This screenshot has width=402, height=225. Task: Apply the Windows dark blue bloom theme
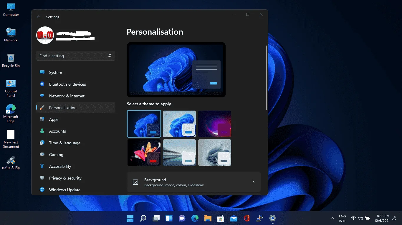click(x=144, y=124)
